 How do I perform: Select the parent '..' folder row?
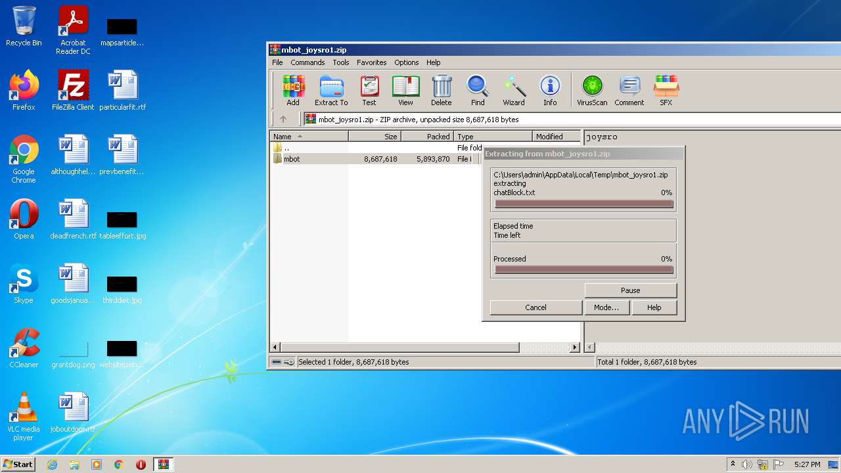pos(376,148)
